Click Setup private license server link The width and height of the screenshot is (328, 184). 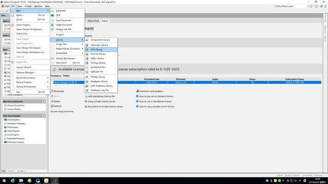click(101, 101)
